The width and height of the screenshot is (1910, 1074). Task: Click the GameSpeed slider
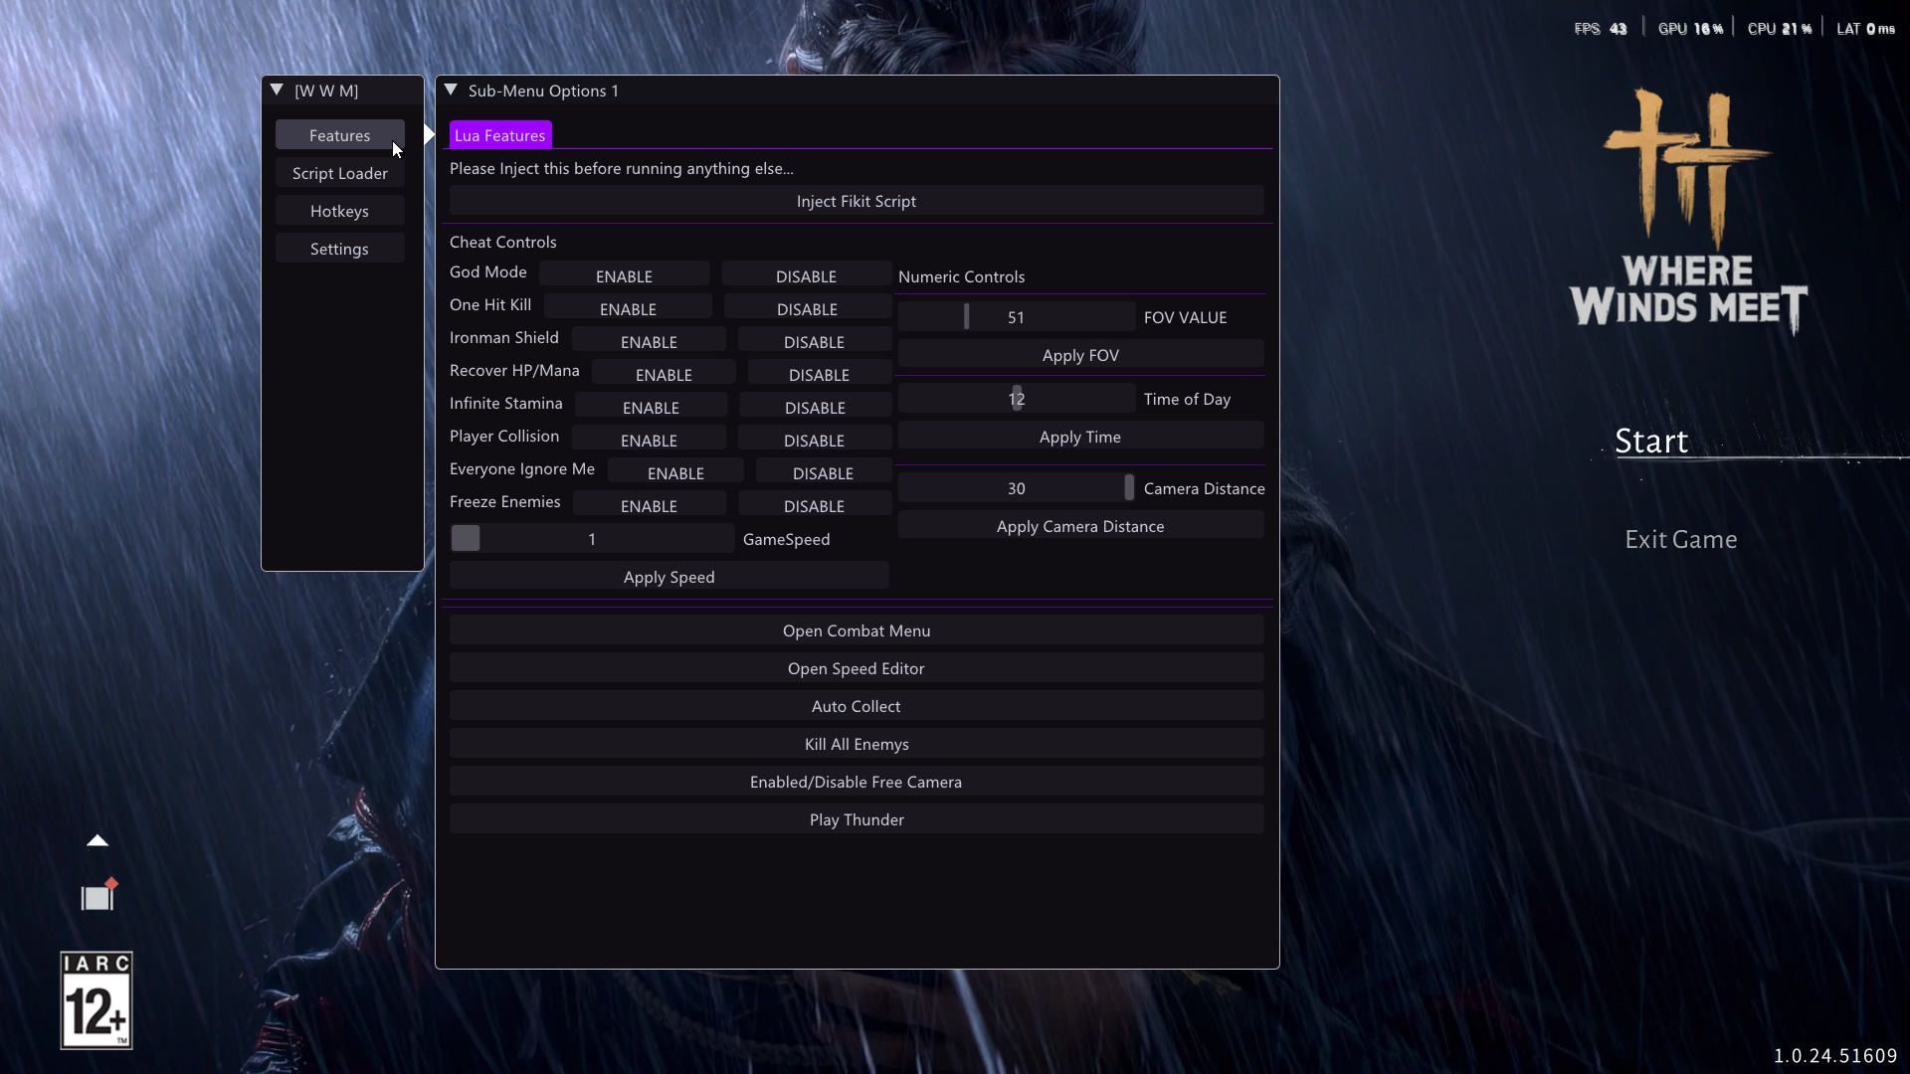point(592,539)
